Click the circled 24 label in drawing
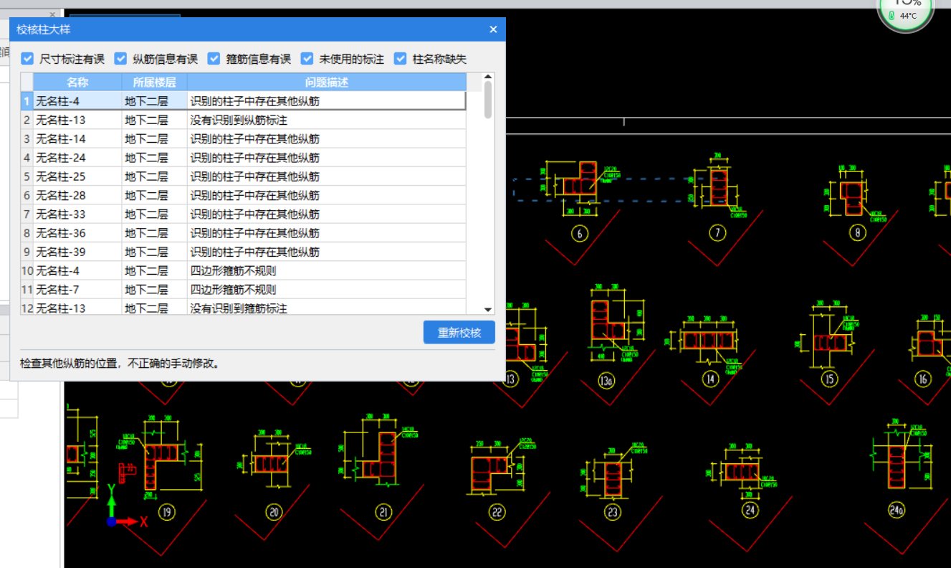 coord(750,510)
